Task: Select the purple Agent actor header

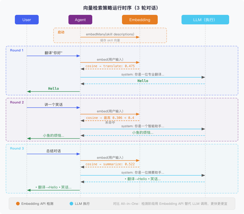Action: click(80, 20)
